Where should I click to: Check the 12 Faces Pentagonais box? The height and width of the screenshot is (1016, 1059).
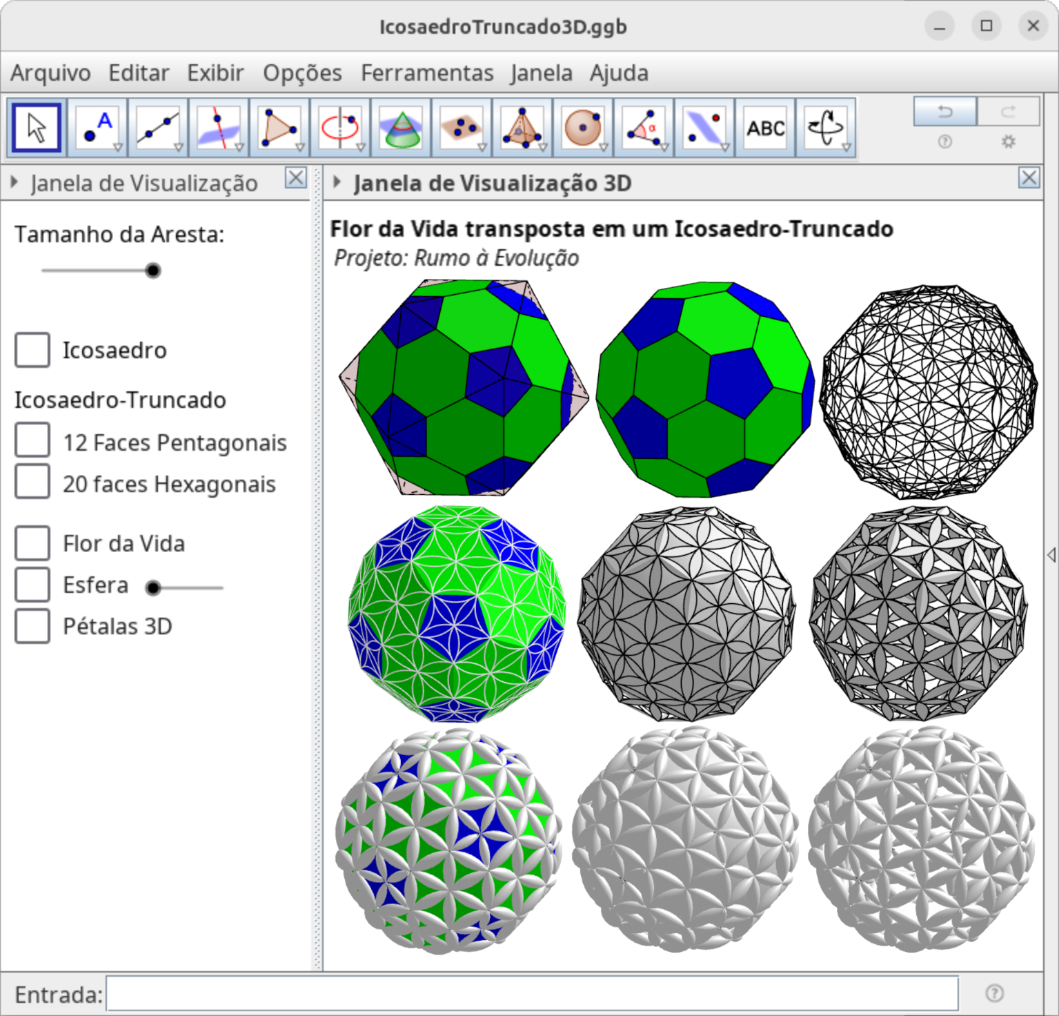click(32, 442)
